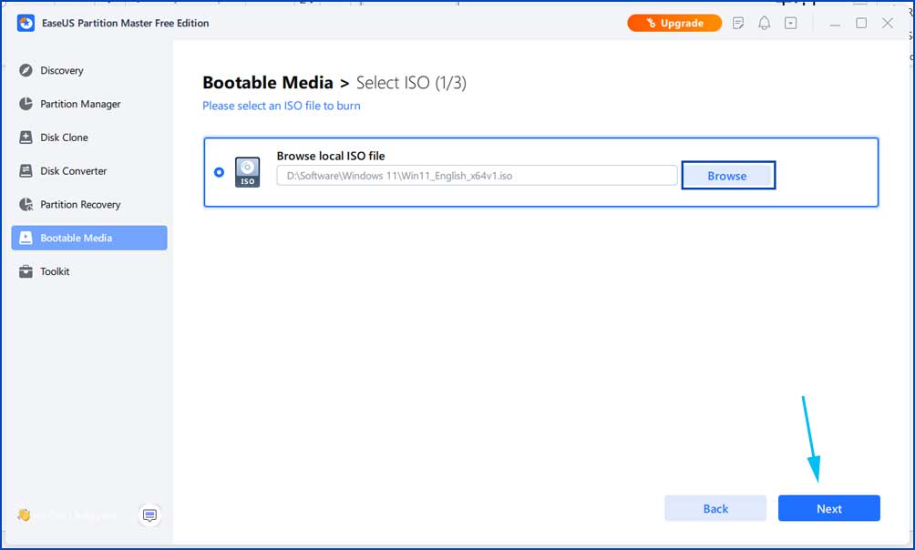915x550 pixels.
Task: Open Partition Recovery page
Action: coord(89,204)
